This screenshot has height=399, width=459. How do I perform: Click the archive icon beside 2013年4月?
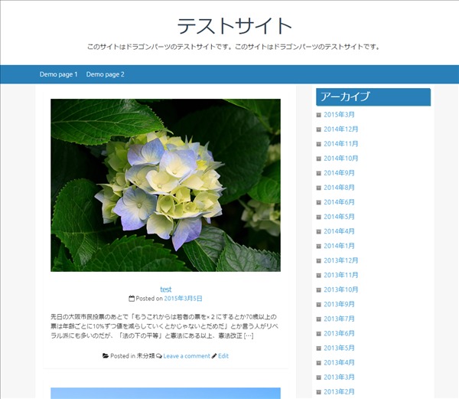pos(319,363)
